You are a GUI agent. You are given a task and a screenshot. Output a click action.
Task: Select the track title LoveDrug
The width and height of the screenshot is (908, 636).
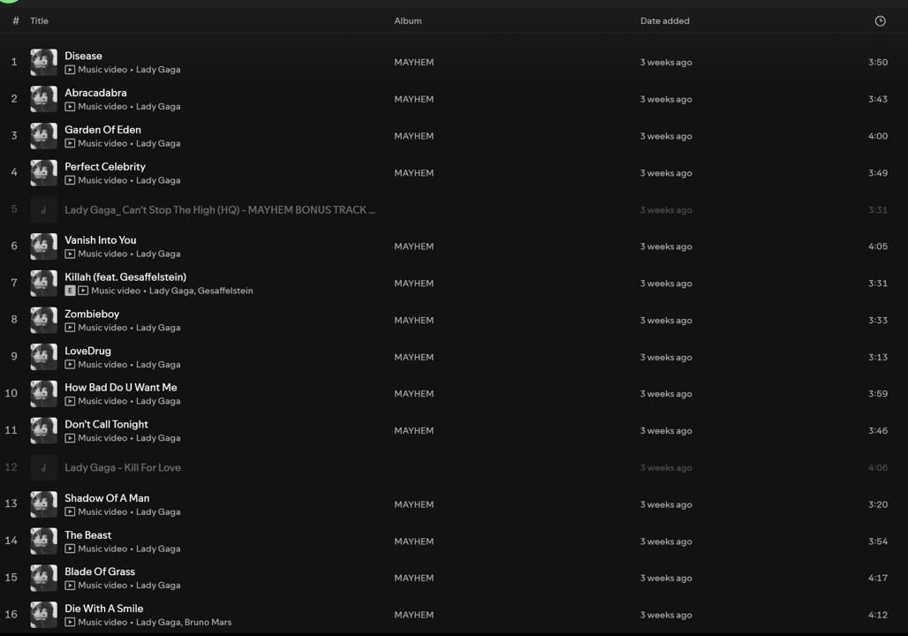coord(87,351)
